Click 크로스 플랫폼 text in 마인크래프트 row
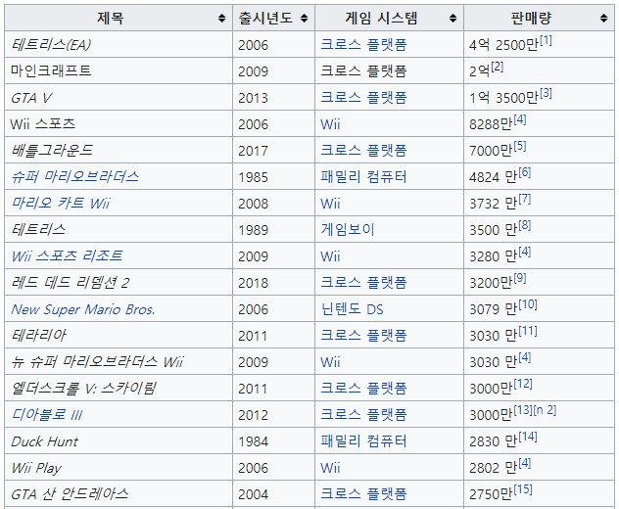Screen dimensions: 619x509 tap(363, 70)
